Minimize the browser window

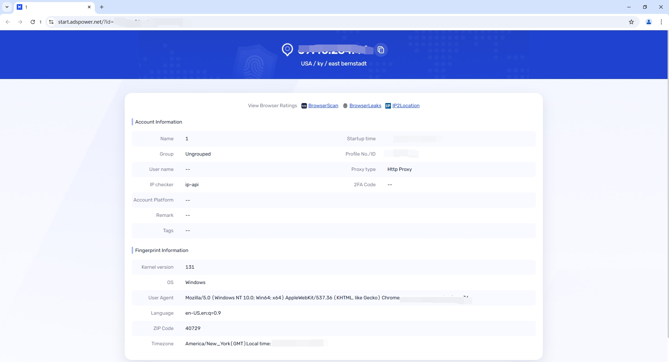[629, 7]
